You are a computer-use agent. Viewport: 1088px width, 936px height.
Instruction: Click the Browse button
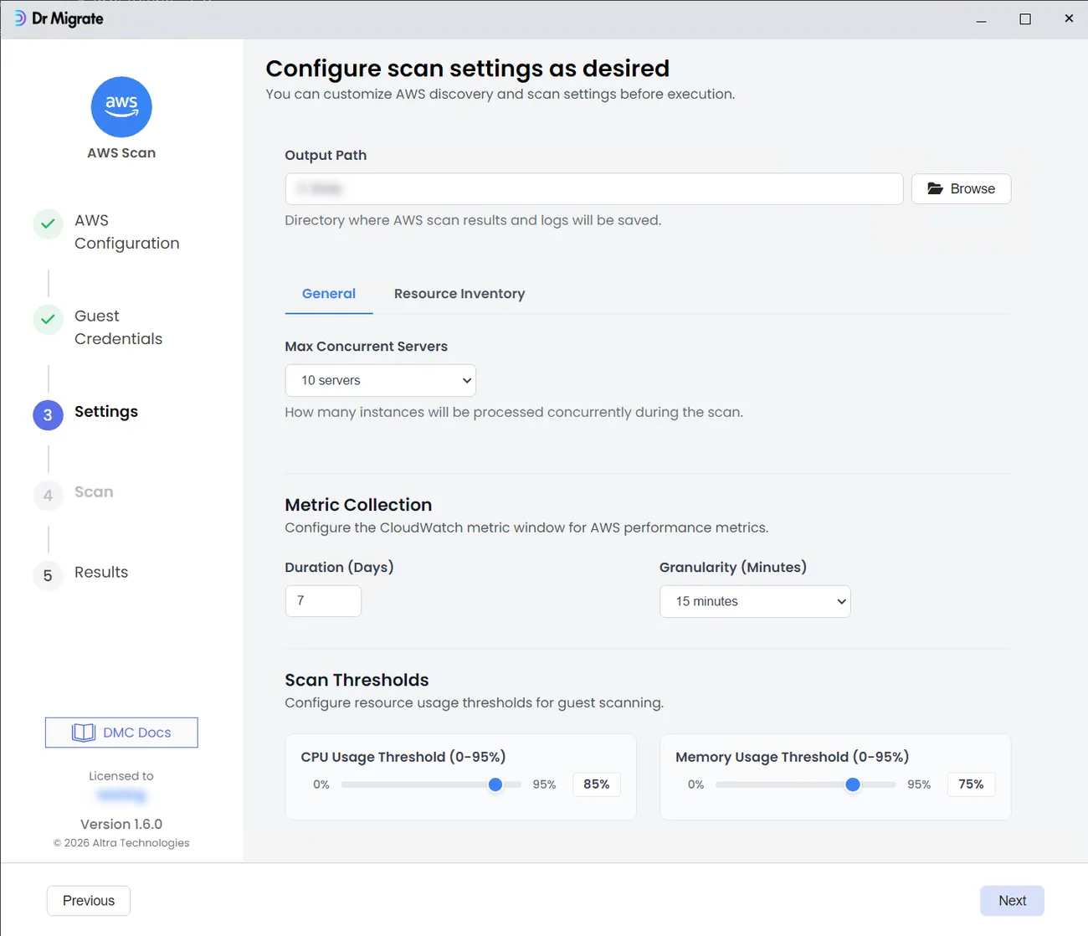point(961,189)
